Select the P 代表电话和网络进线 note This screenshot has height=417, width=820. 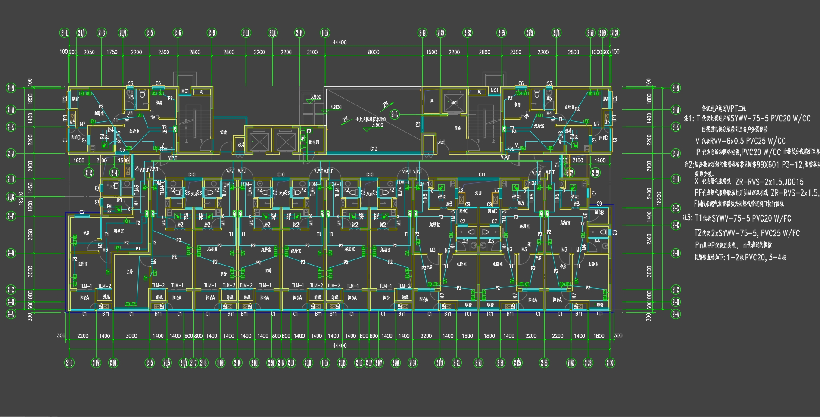click(758, 152)
